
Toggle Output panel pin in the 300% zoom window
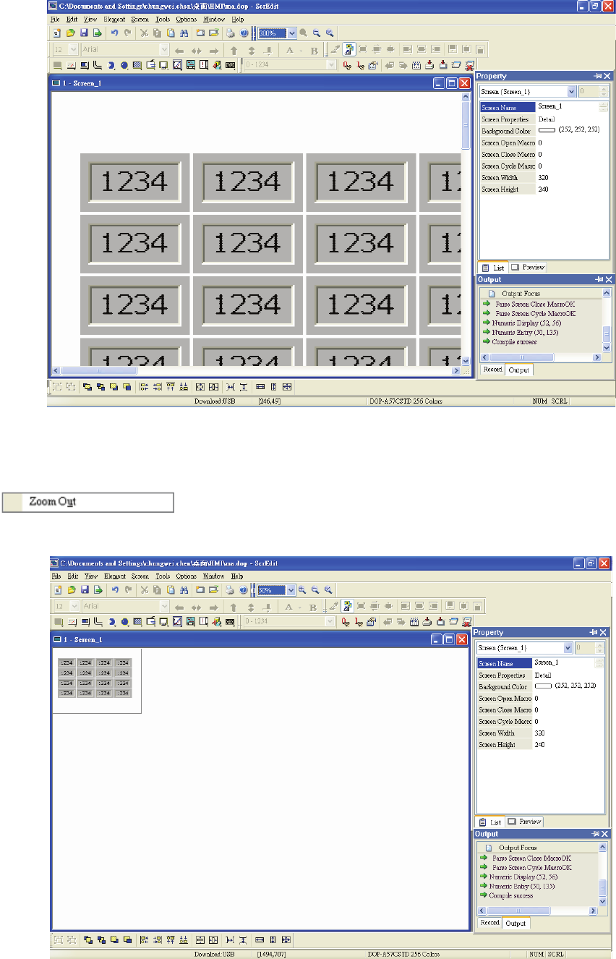click(x=598, y=279)
